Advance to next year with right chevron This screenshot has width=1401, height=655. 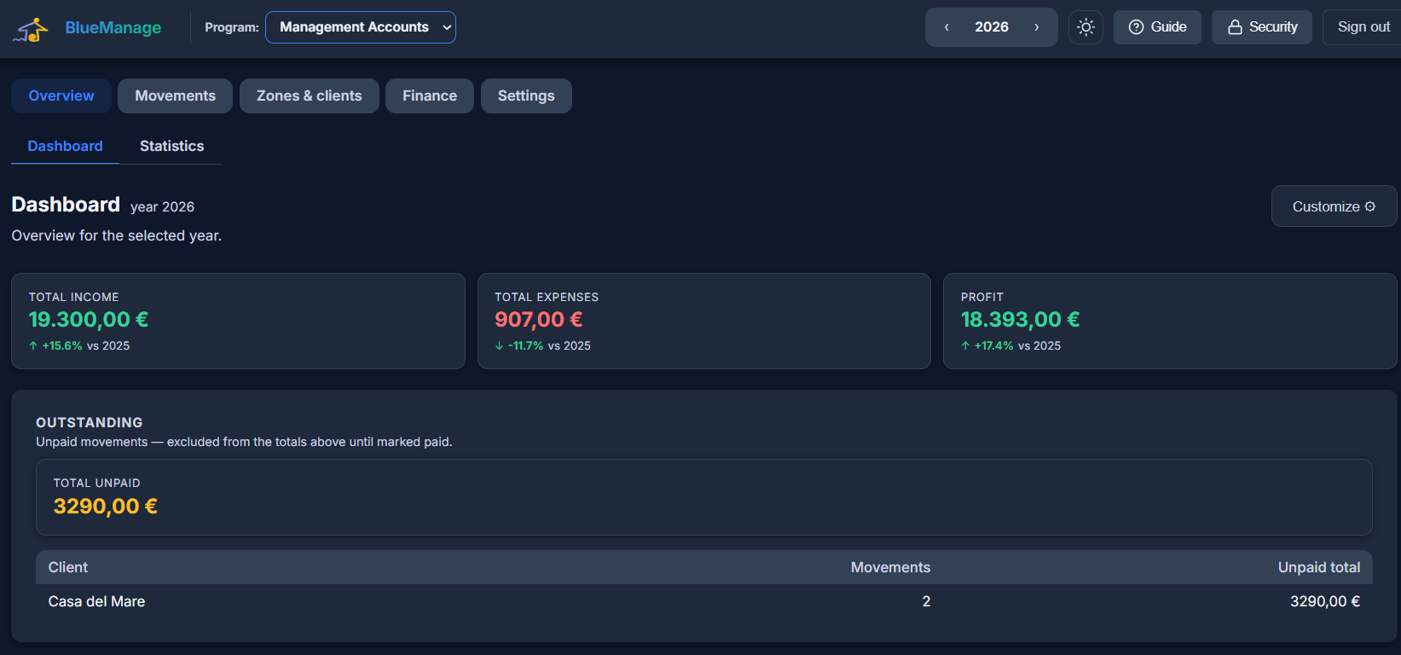(x=1037, y=27)
